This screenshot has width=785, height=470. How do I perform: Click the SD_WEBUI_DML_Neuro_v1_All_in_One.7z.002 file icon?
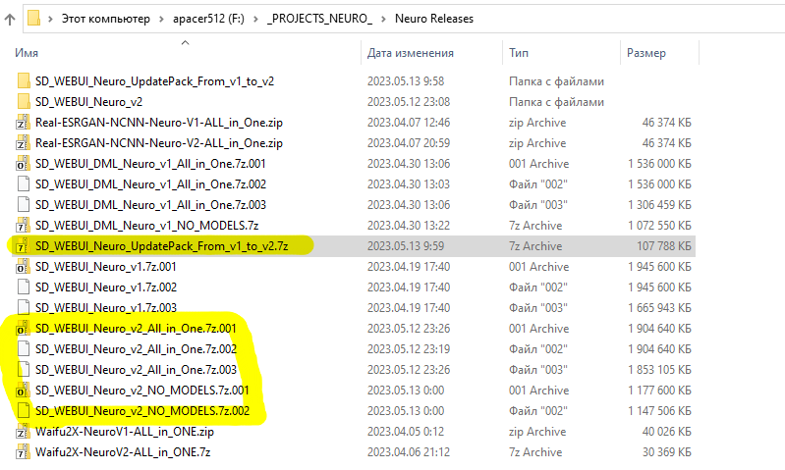[x=23, y=184]
